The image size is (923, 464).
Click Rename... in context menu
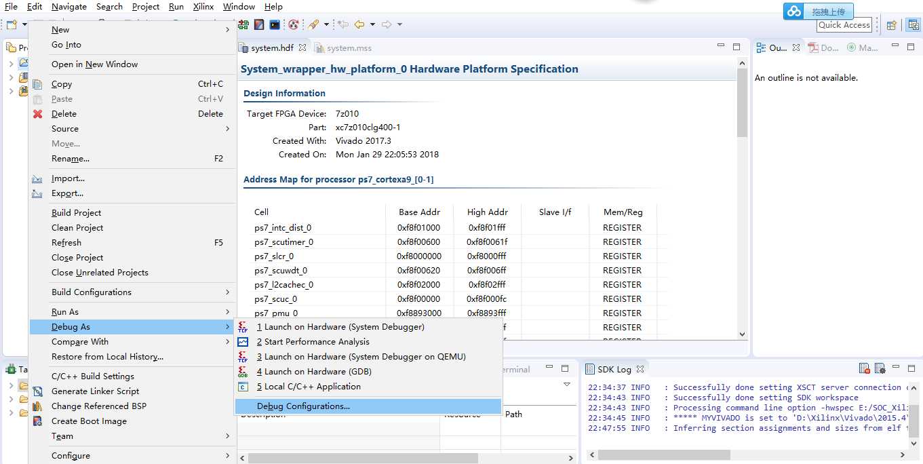132,159
